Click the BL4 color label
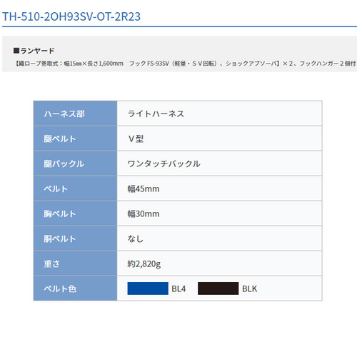357x357 pixels. 178,289
